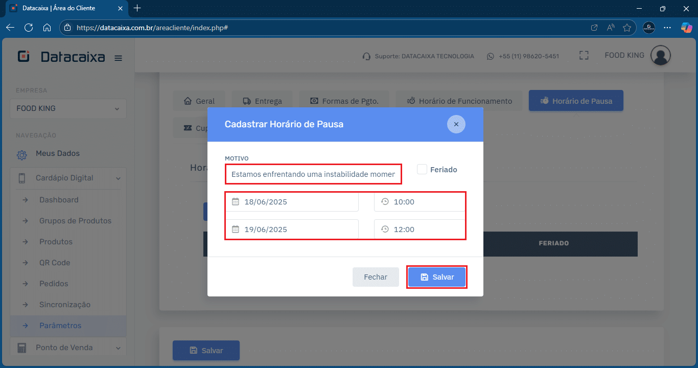
Task: Toggle the hamburger sidebar menu icon
Action: 118,58
